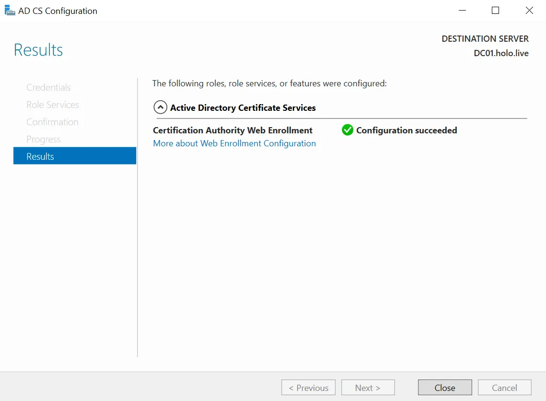Select the Confirmation step in the sidebar
546x401 pixels.
click(x=52, y=122)
